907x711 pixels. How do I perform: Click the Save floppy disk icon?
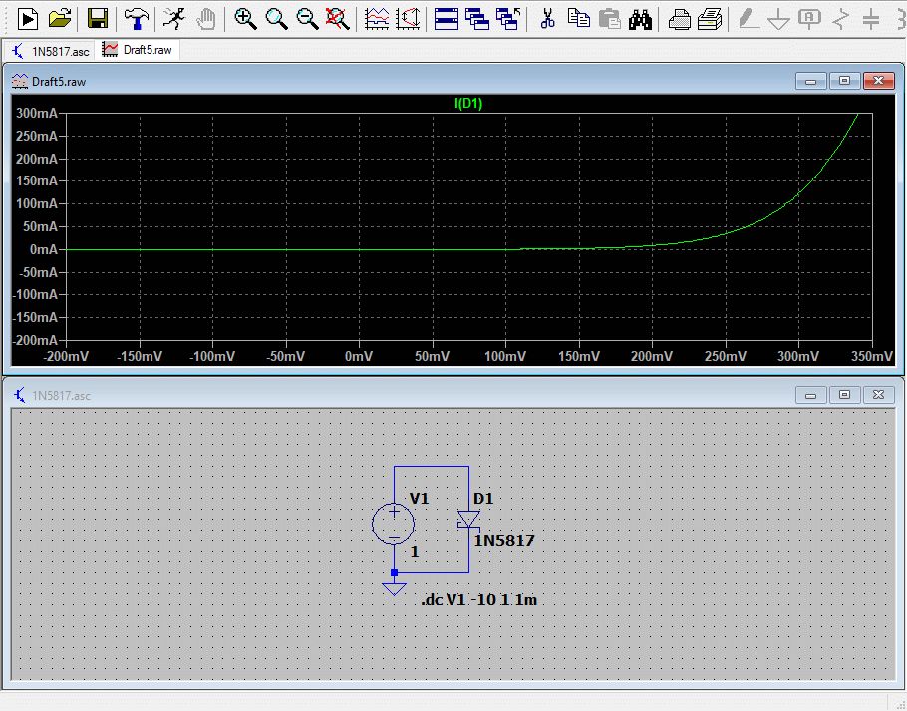click(97, 18)
